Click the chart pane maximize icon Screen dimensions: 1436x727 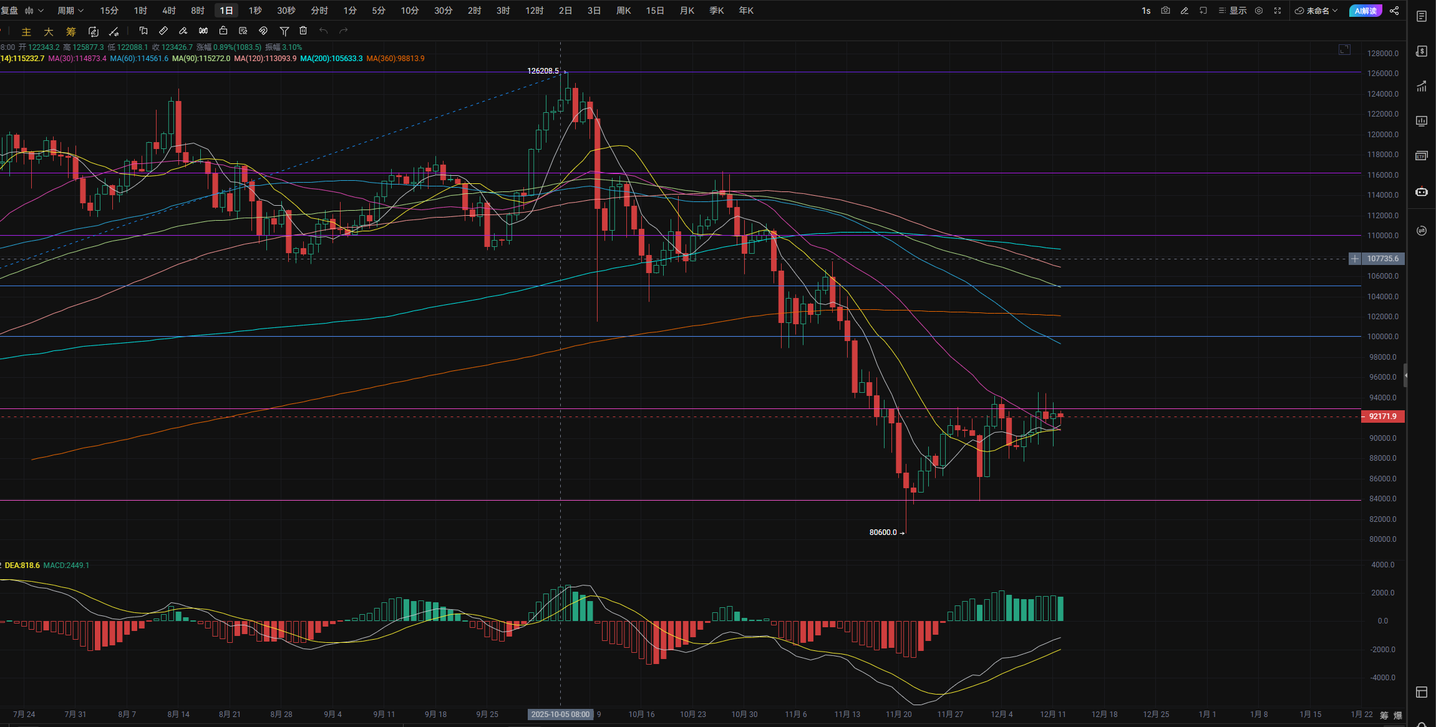[x=1344, y=49]
